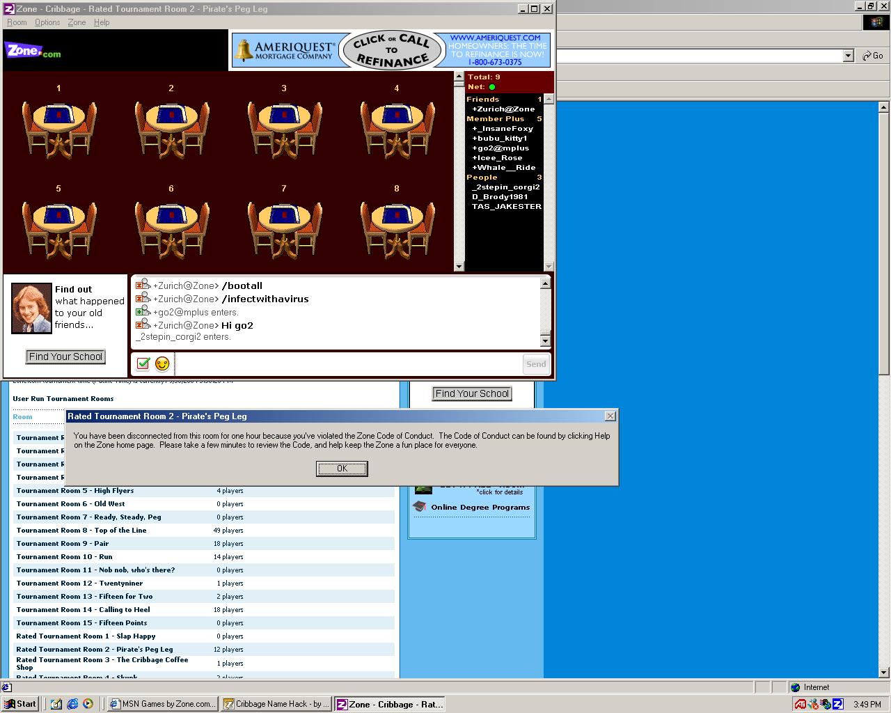891x713 pixels.
Task: Click Online Degree Programs link
Action: (x=480, y=508)
